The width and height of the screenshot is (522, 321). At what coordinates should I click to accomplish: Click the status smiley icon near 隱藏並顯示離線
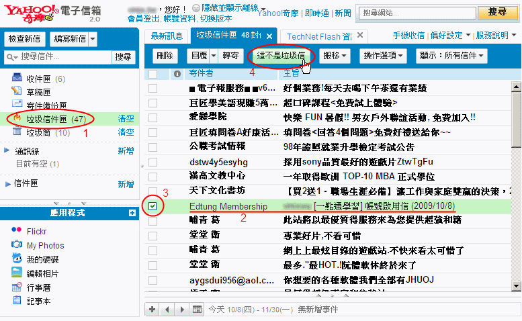pos(196,7)
